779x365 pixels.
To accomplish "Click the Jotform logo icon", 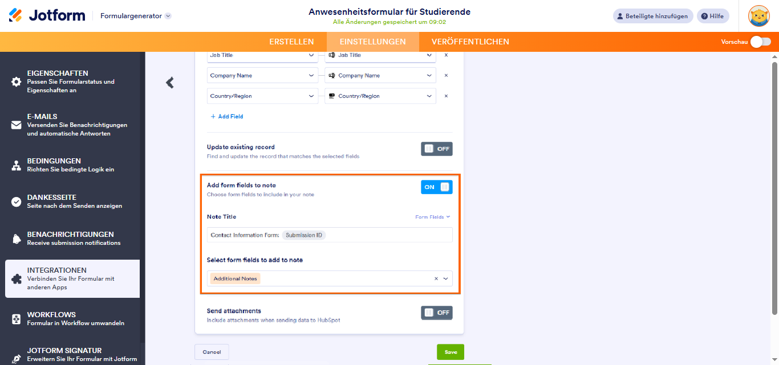I will tap(15, 15).
